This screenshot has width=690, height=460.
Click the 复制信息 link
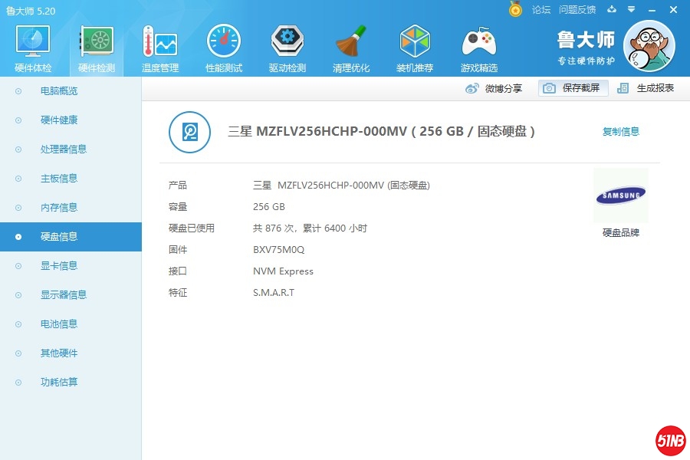620,132
